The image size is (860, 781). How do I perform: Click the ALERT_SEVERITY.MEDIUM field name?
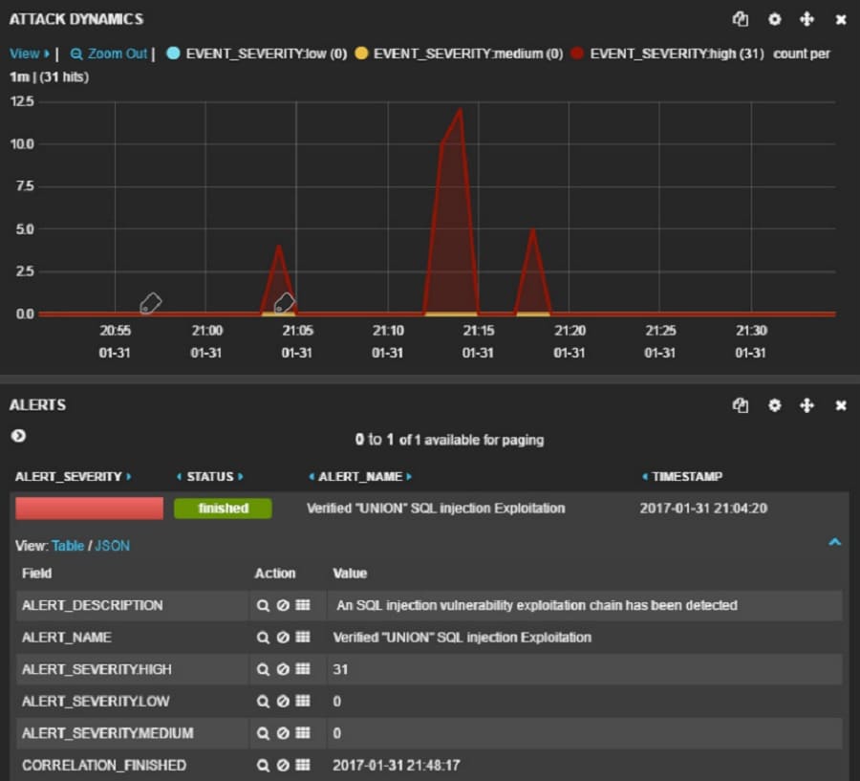pos(107,733)
